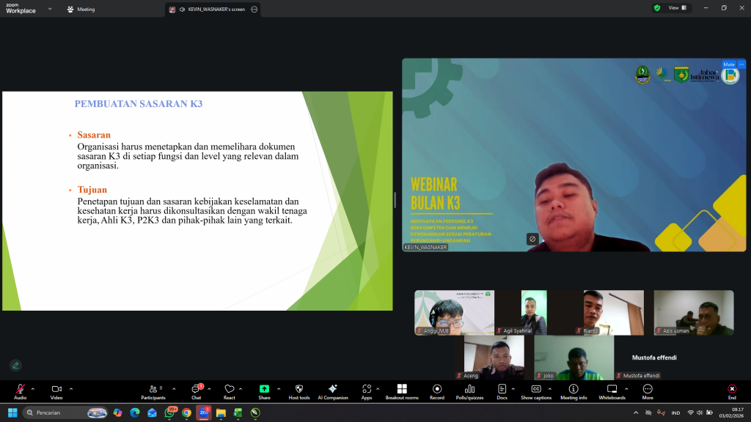
Task: Click the Mute button on the KEVIN_WASNAKER video
Action: coord(729,64)
